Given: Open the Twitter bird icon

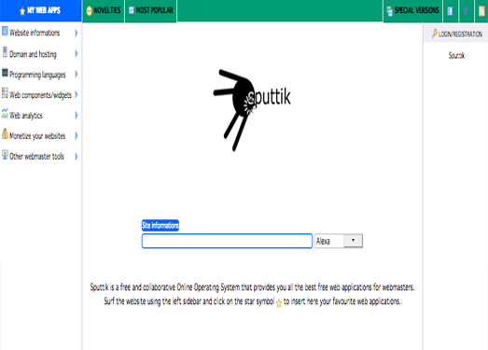Looking at the screenshot, I should (466, 11).
